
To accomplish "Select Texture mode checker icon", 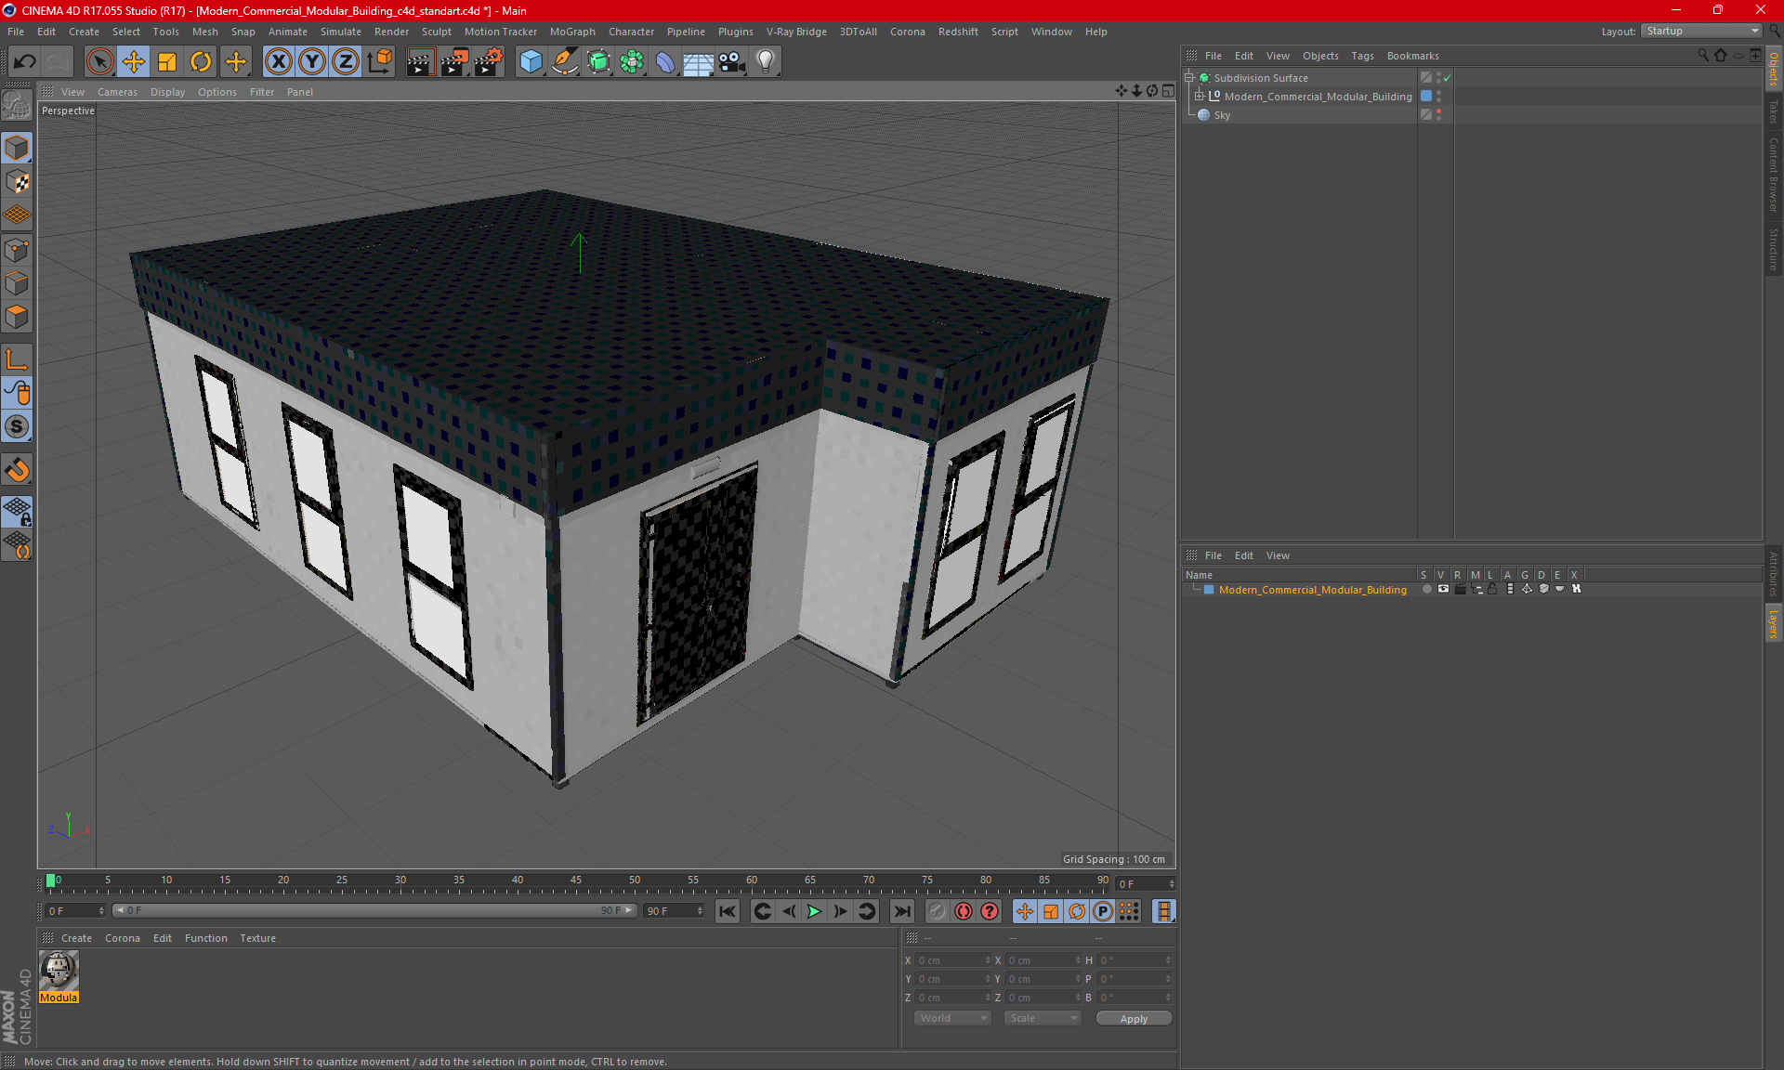I will (x=17, y=182).
